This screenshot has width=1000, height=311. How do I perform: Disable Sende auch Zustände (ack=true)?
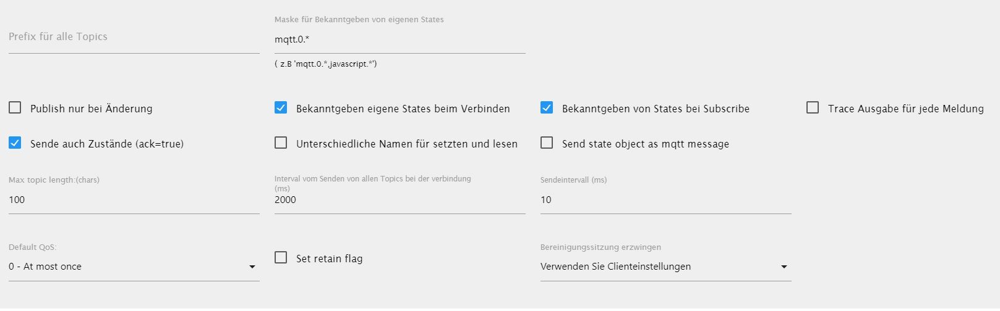tap(15, 143)
